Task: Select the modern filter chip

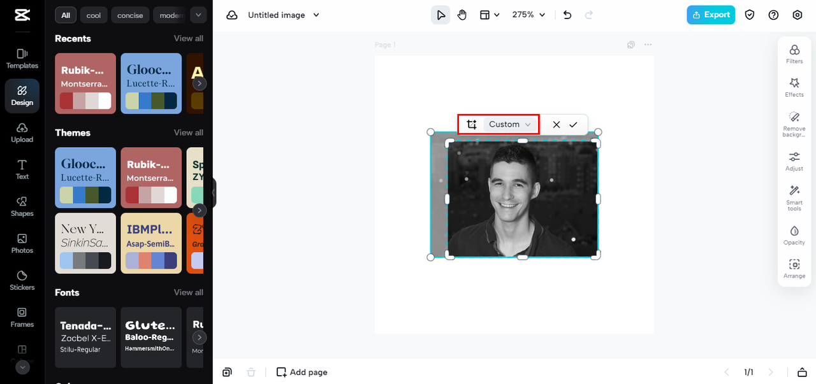Action: (x=170, y=15)
